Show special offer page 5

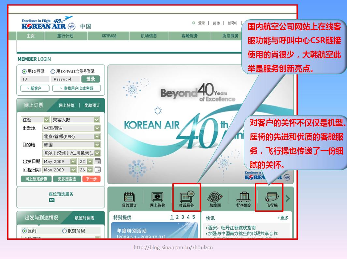[x=194, y=217]
